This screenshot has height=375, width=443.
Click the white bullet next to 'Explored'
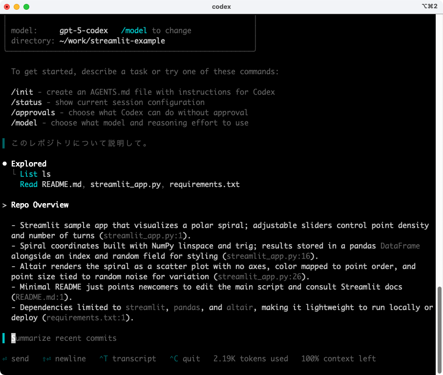(x=4, y=164)
